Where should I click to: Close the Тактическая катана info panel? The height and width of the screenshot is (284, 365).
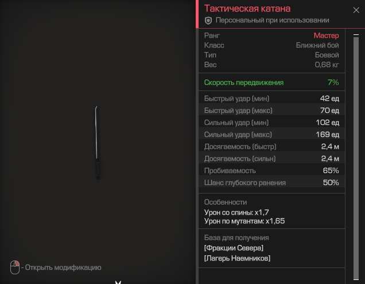tap(356, 10)
